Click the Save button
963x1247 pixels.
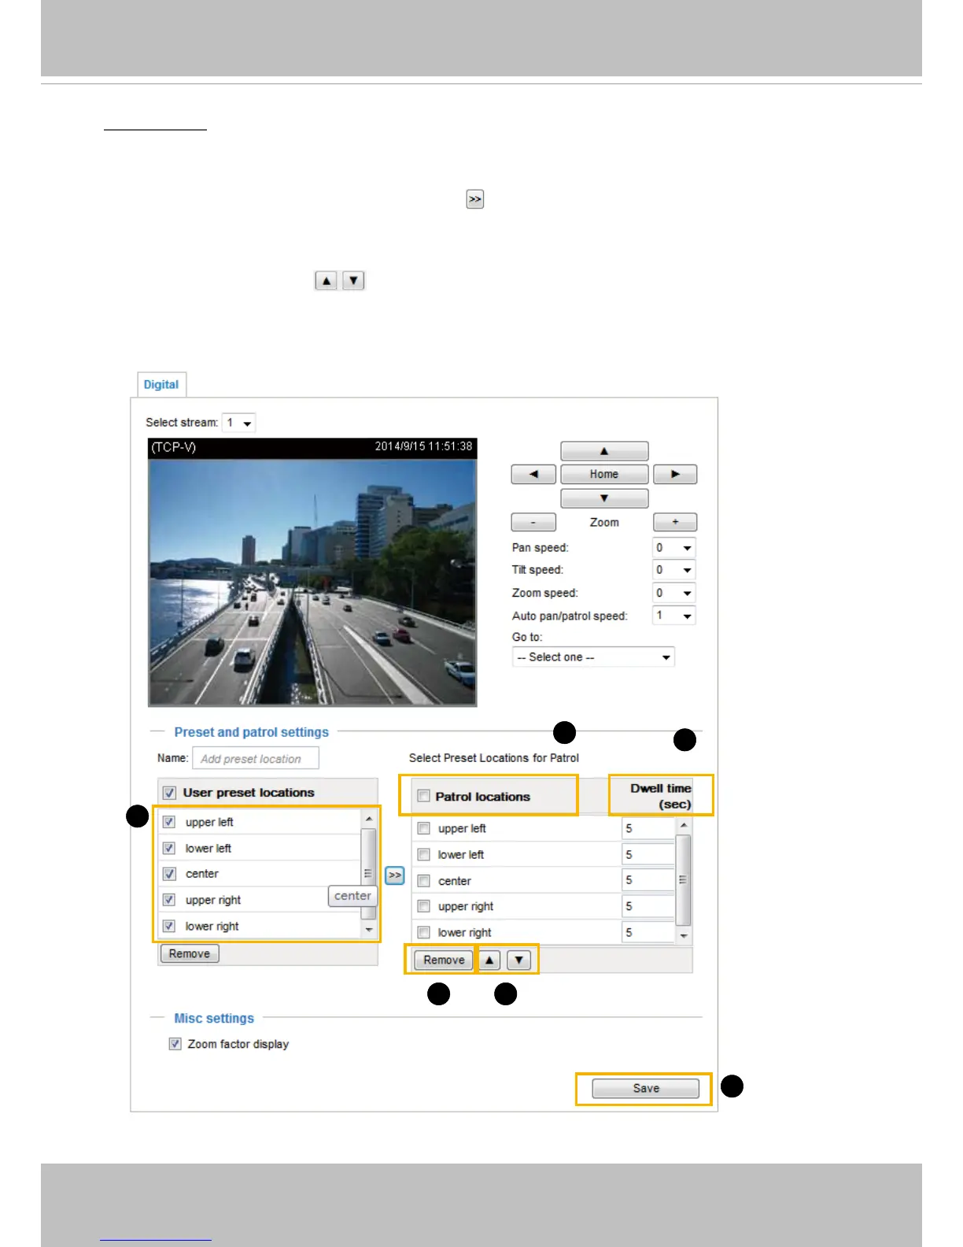tap(646, 1089)
